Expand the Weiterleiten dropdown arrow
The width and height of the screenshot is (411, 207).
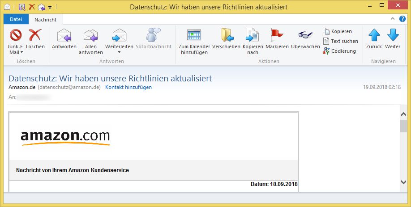tap(119, 52)
